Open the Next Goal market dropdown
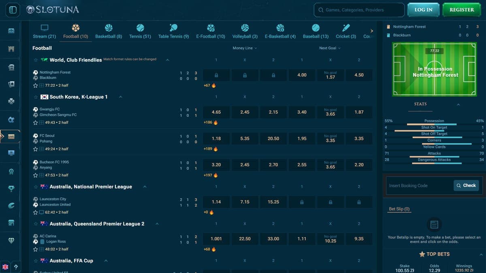The image size is (486, 273). tap(330, 48)
